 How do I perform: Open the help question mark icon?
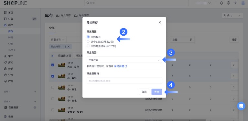228,3
